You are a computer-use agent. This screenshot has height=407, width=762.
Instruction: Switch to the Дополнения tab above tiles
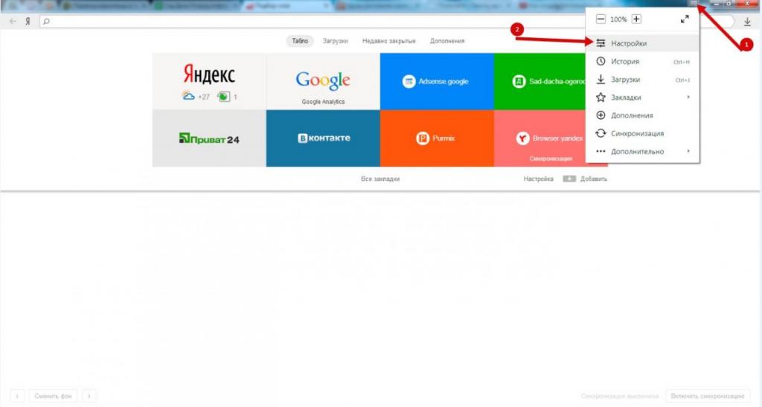click(x=447, y=41)
